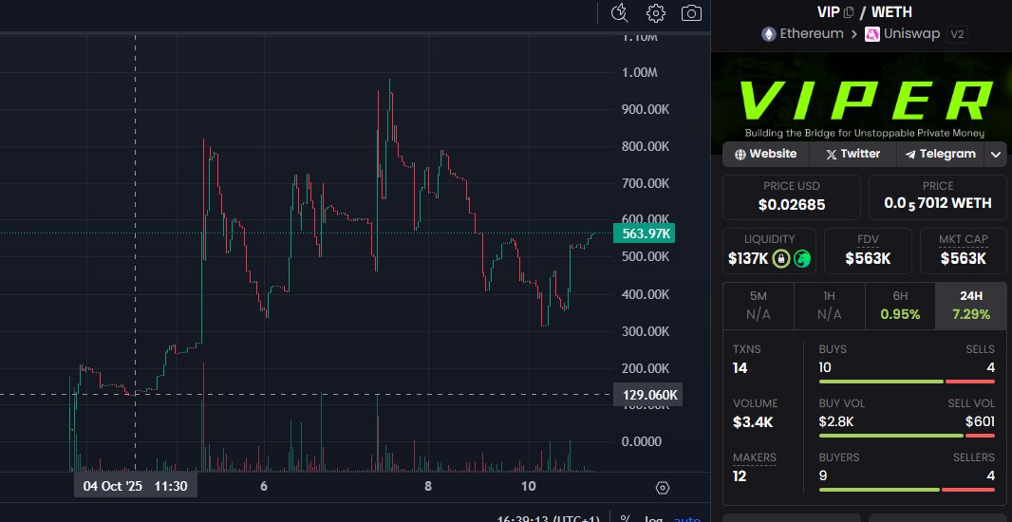Click the TXNS count 14
Screen dimensions: 1012x522
(740, 368)
